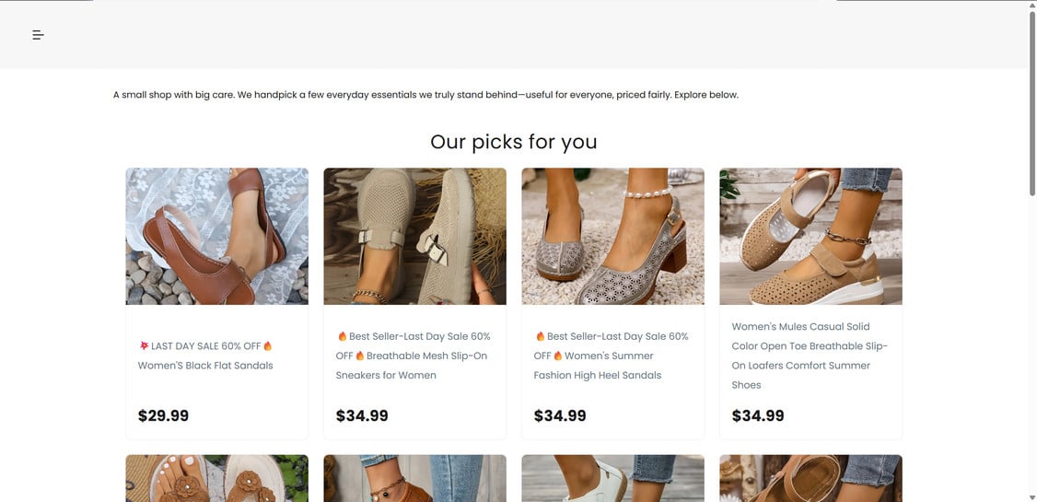Screen dimensions: 1037x502
Task: Click the $34.99 price under mesh sneakers
Action: coord(362,415)
